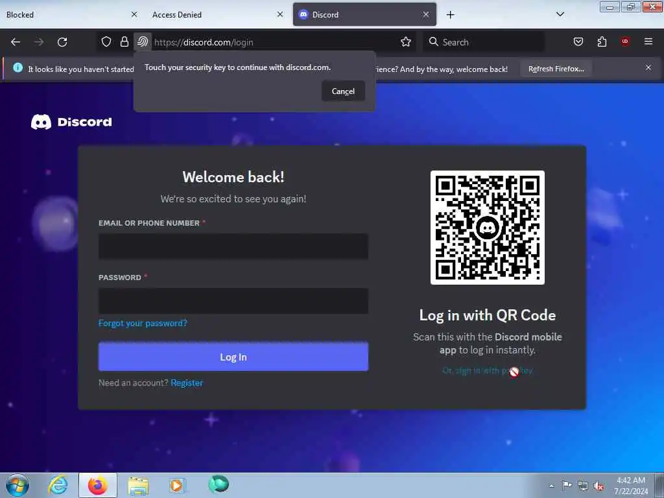Screen dimensions: 664x498
Task: Open the Pocket save icon
Action: [578, 42]
